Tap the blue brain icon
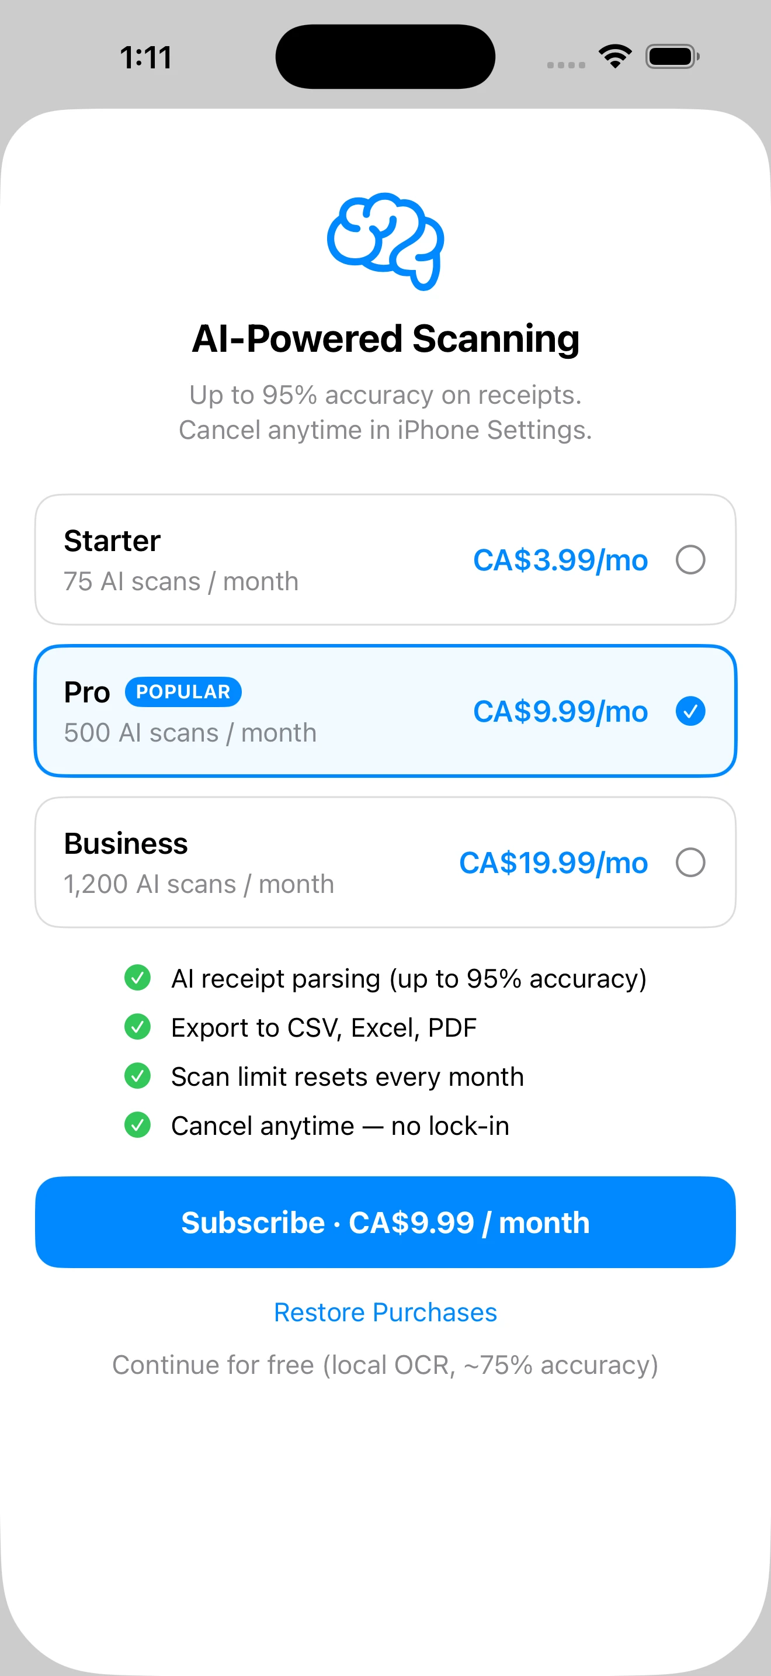 click(x=385, y=241)
